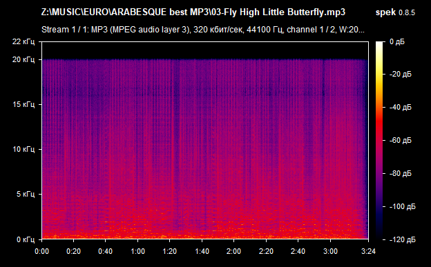Click the '2:20' time axis label
Image resolution: width=431 pixels, height=267 pixels.
(266, 251)
